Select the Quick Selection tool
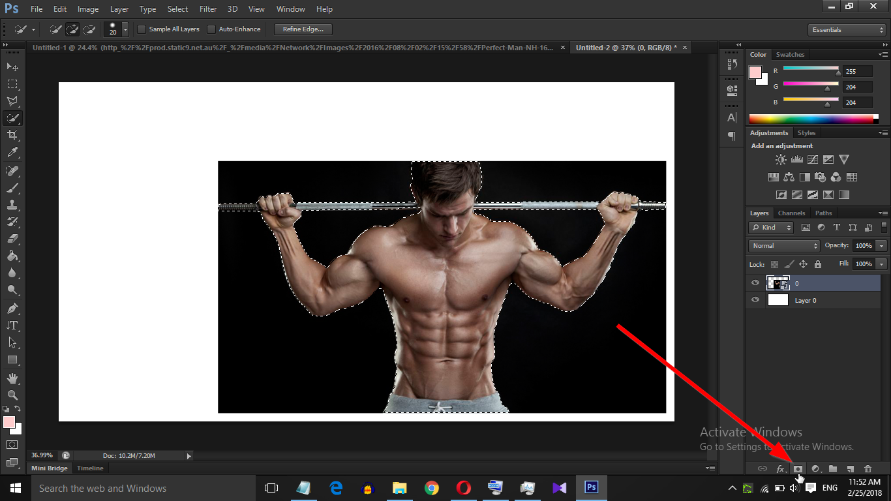Viewport: 891px width, 501px height. pos(12,118)
